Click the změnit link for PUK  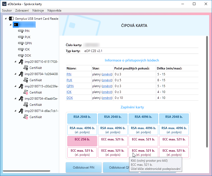click(x=107, y=80)
